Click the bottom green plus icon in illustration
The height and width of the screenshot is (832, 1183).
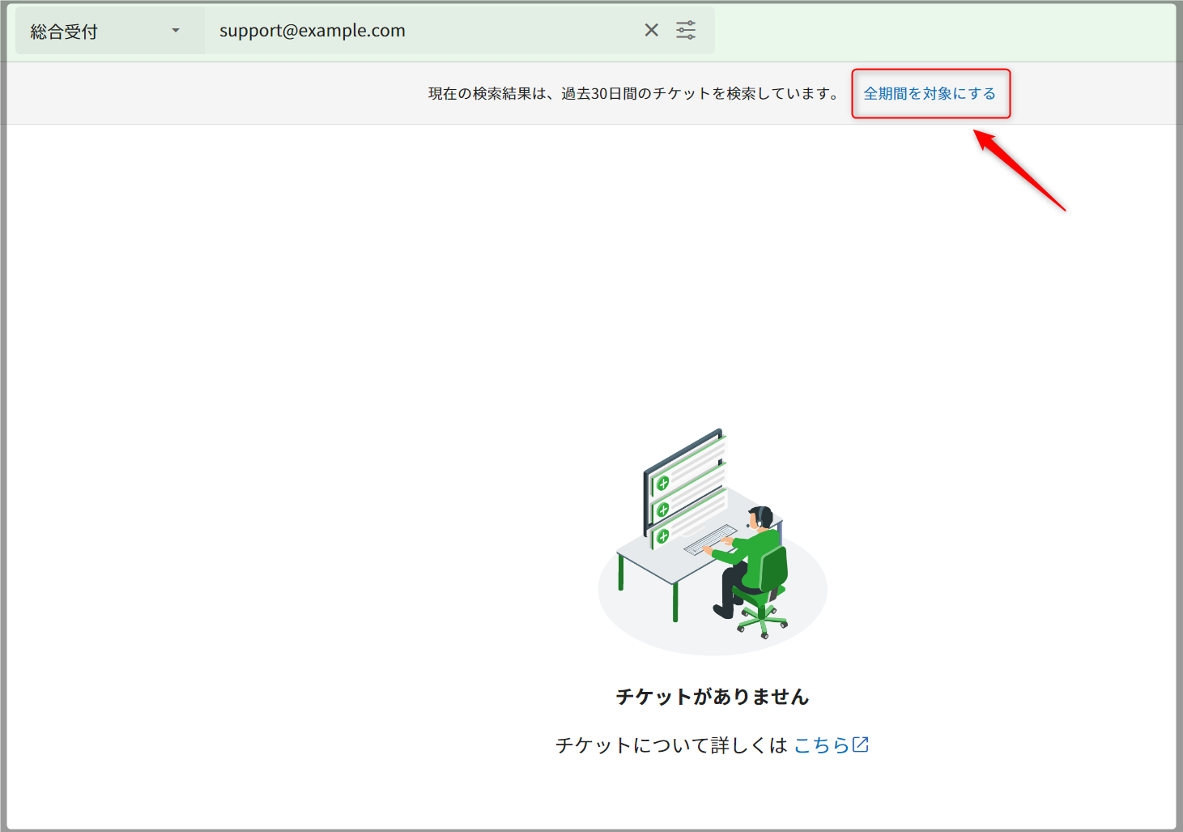(663, 536)
